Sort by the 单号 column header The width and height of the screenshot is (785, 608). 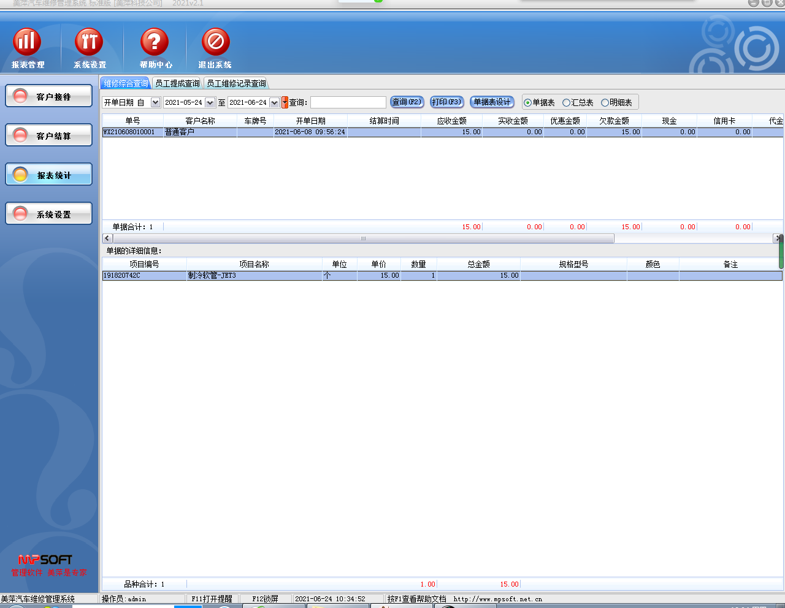(x=132, y=121)
